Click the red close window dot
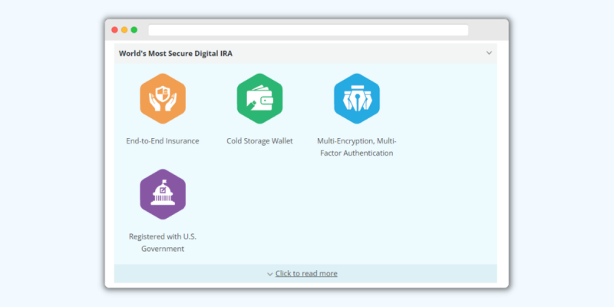The width and height of the screenshot is (614, 307). point(114,30)
